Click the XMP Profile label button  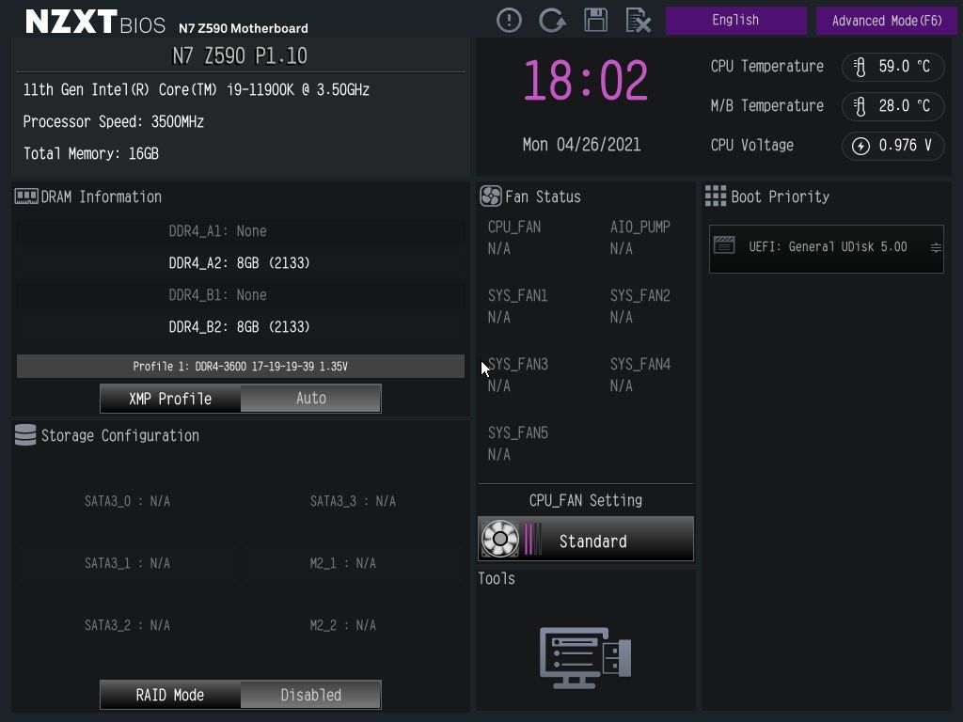pos(170,399)
